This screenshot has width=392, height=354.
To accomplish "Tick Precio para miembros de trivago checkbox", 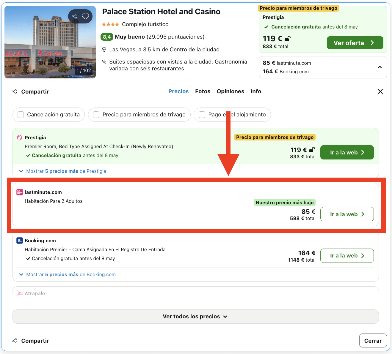I will (x=96, y=115).
